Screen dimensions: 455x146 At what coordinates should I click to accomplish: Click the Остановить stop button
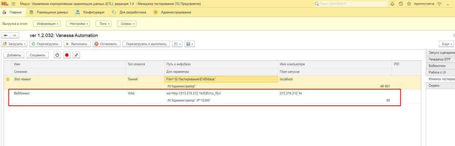tap(106, 44)
